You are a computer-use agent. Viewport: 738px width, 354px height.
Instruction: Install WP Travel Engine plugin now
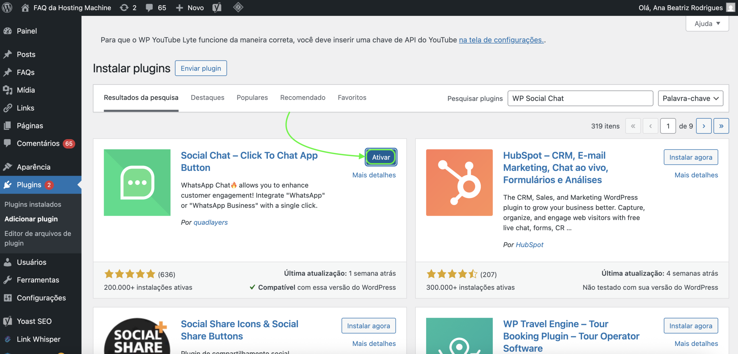[691, 326]
